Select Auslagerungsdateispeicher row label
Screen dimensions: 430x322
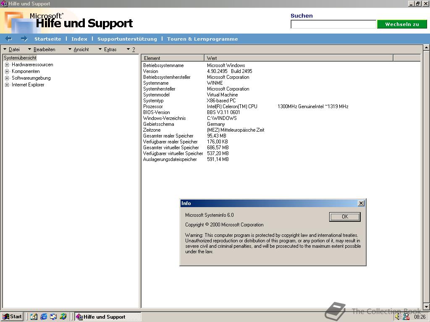point(170,159)
